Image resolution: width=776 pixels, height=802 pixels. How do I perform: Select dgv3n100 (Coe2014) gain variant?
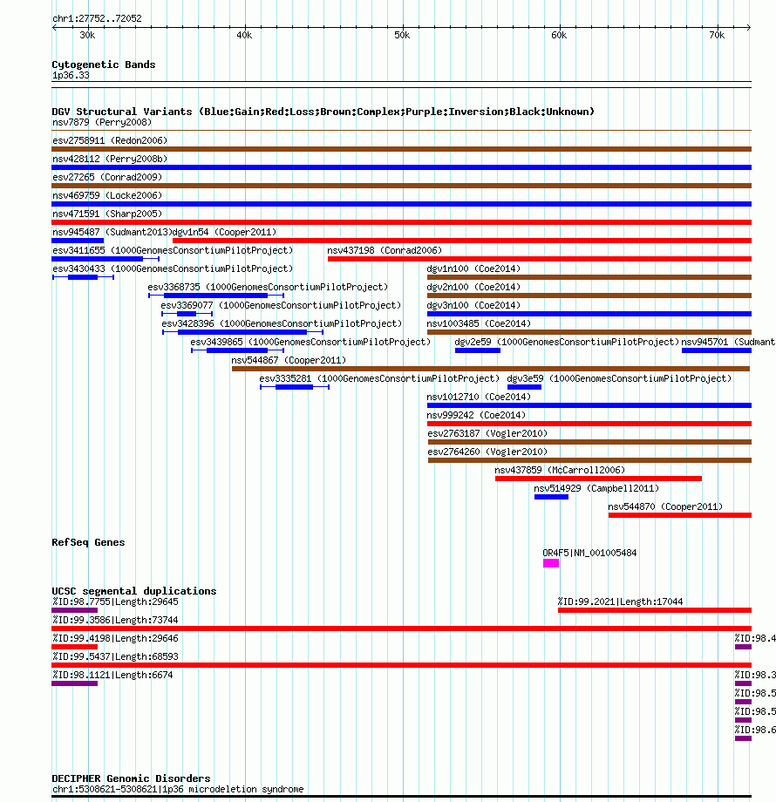589,314
